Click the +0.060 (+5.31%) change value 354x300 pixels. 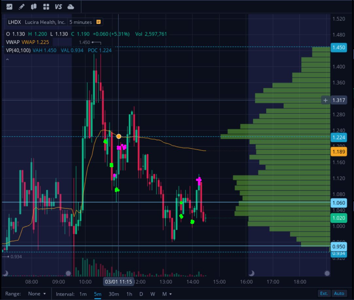[x=111, y=34]
